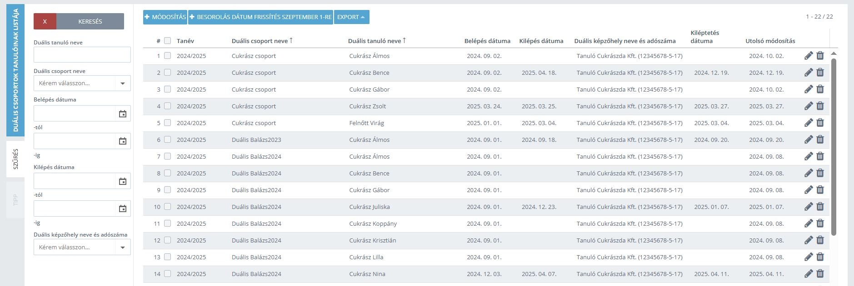Screen dimensions: 854x286
Task: Delete row 12 Cukrász Krisztián trash icon
Action: pos(820,240)
